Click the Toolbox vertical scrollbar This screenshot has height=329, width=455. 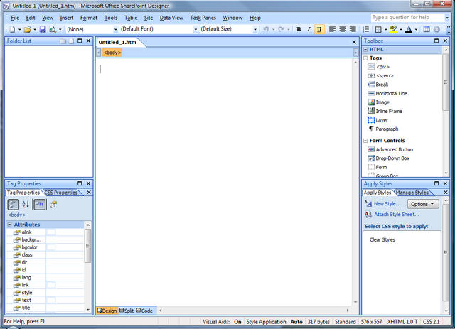(x=446, y=112)
